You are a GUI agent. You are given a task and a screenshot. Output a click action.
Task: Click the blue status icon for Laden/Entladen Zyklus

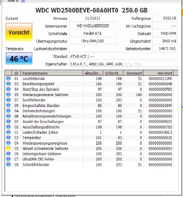(x=8, y=132)
